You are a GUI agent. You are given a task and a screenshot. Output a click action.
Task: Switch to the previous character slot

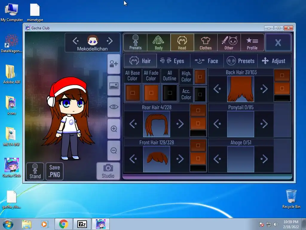coord(76,41)
